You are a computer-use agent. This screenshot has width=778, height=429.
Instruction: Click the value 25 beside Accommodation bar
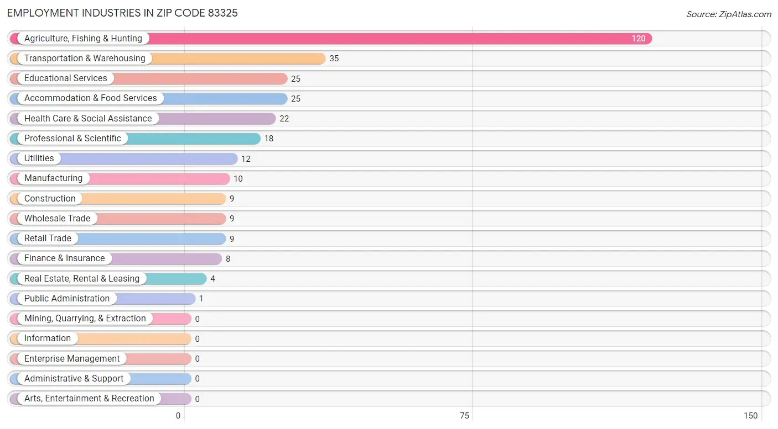pyautogui.click(x=296, y=99)
